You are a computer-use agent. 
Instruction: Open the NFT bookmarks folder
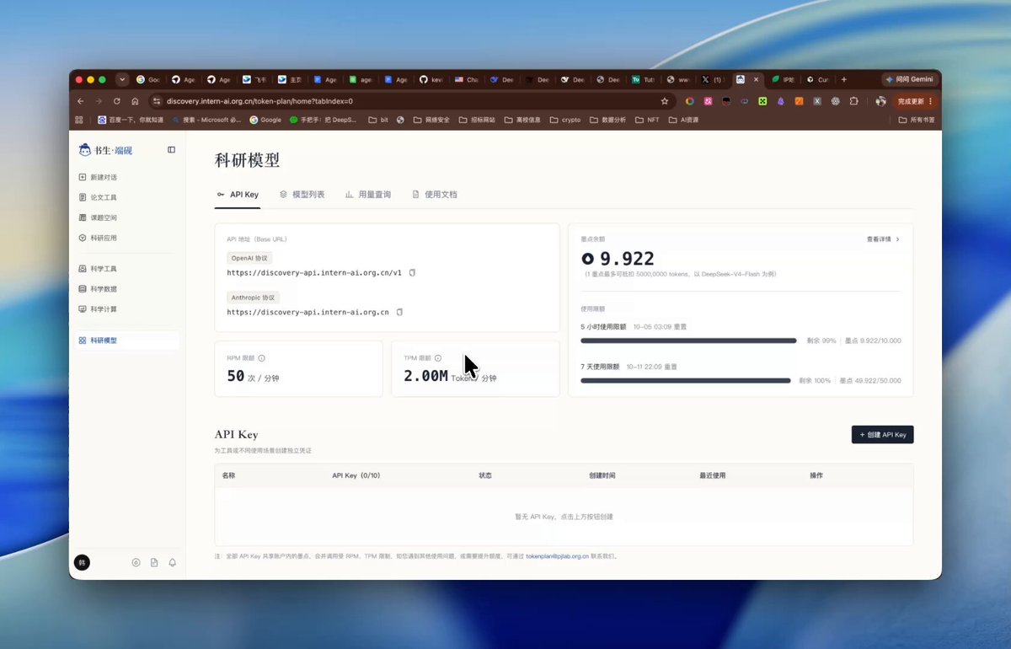coord(648,120)
